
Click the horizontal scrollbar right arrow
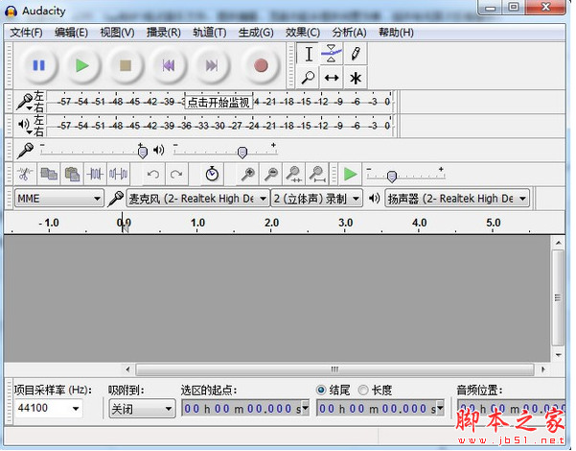pyautogui.click(x=543, y=369)
